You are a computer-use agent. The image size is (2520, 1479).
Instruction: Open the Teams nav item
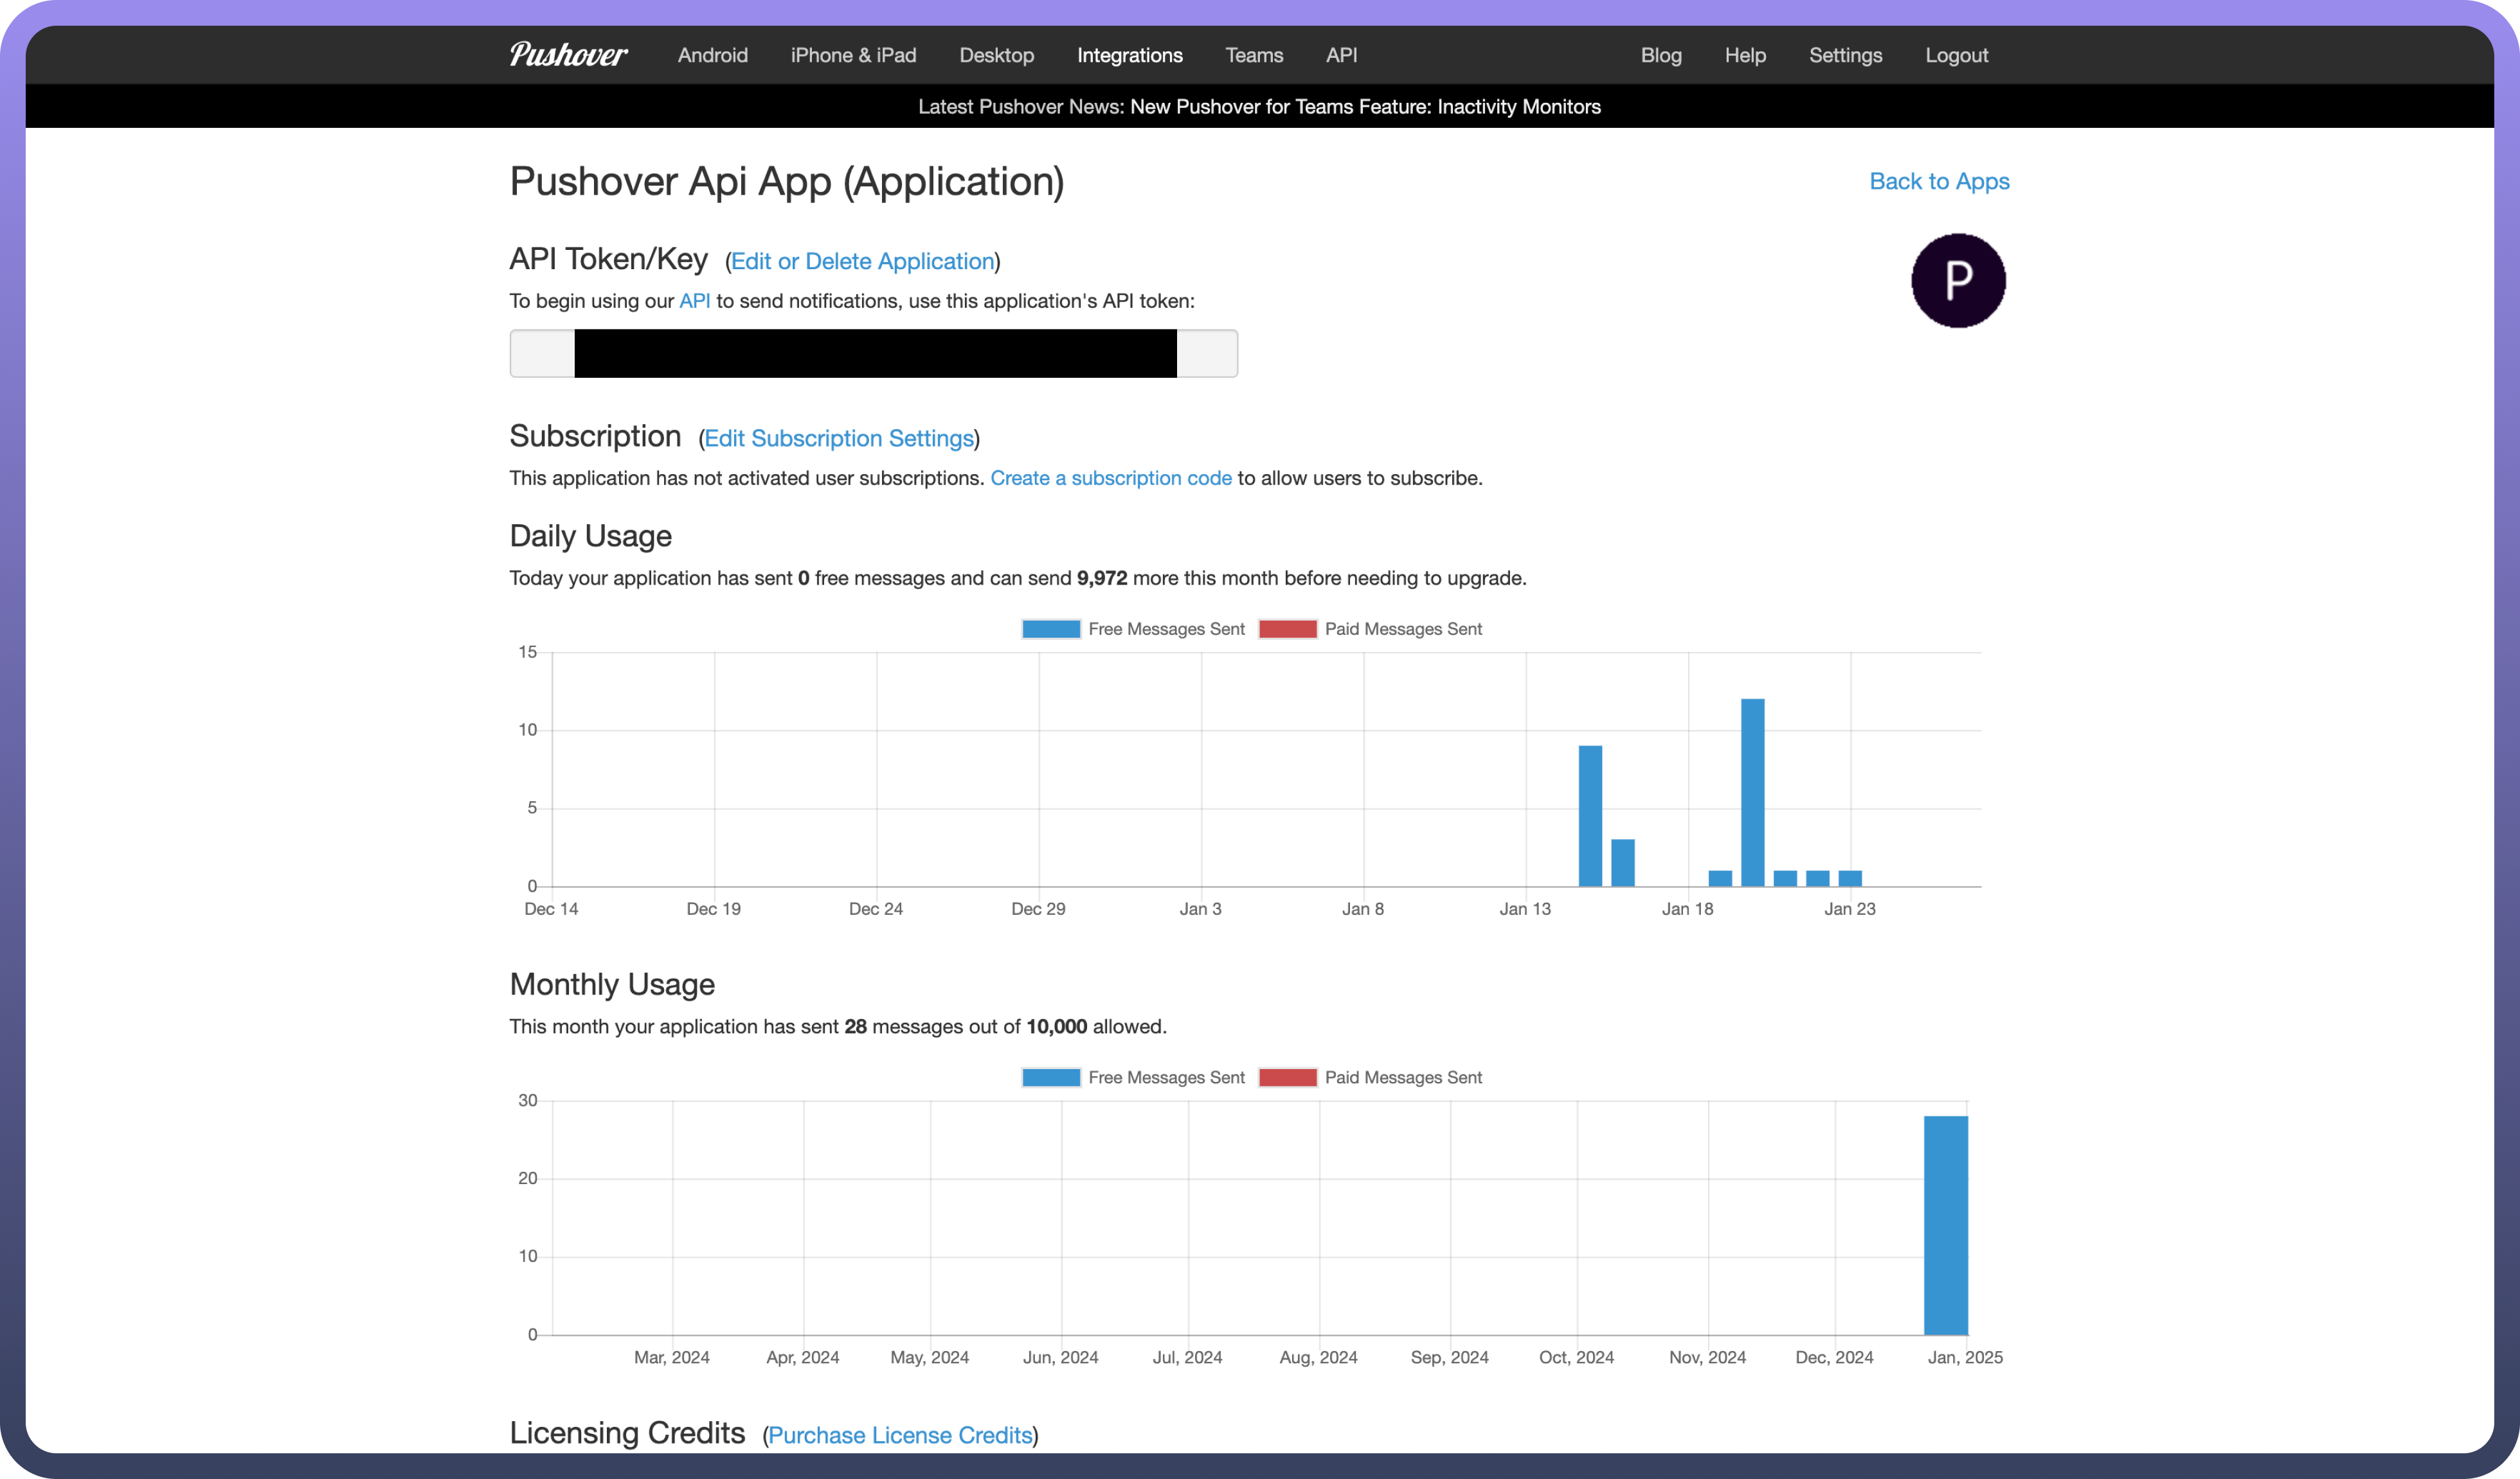(x=1254, y=55)
